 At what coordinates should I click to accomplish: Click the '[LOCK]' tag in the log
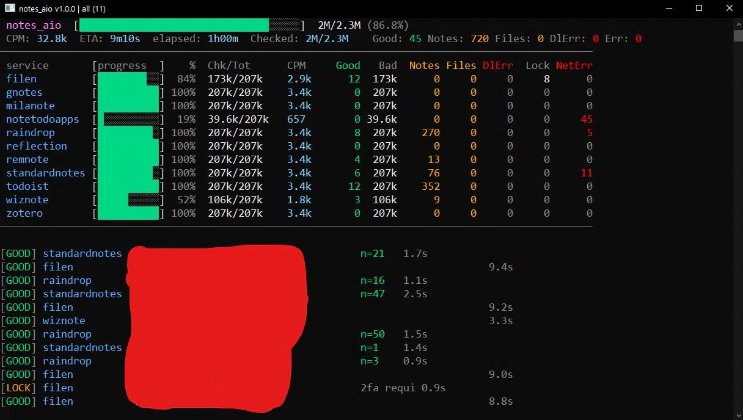point(18,388)
